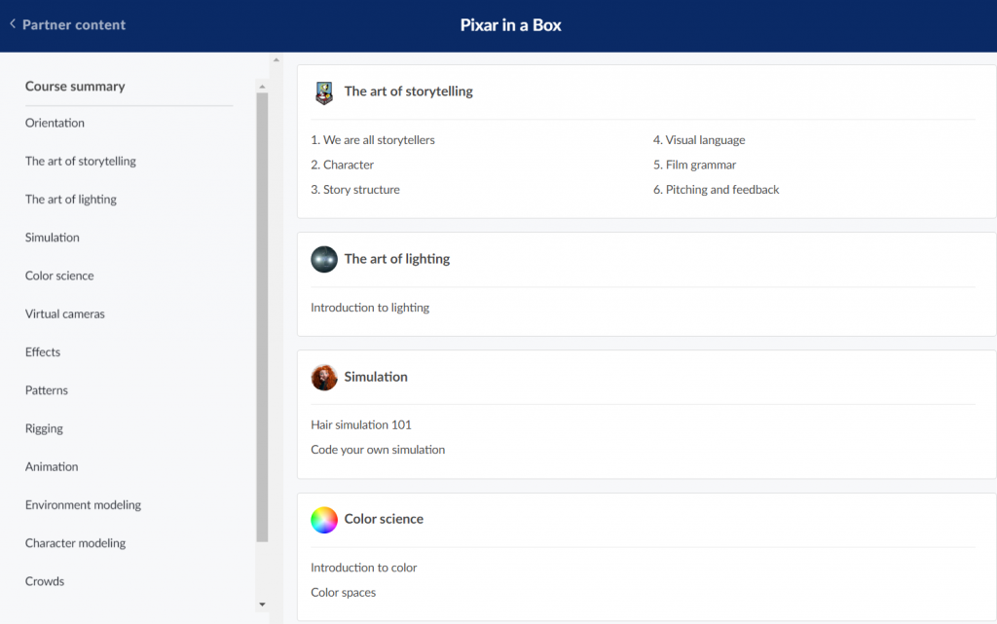Open Rigging in the sidebar

click(x=44, y=428)
